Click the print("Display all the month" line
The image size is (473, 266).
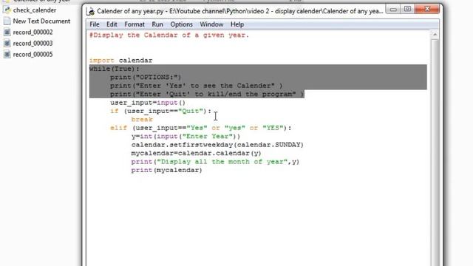click(215, 162)
